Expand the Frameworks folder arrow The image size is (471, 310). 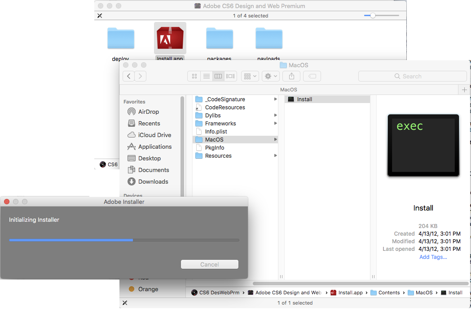pos(275,123)
